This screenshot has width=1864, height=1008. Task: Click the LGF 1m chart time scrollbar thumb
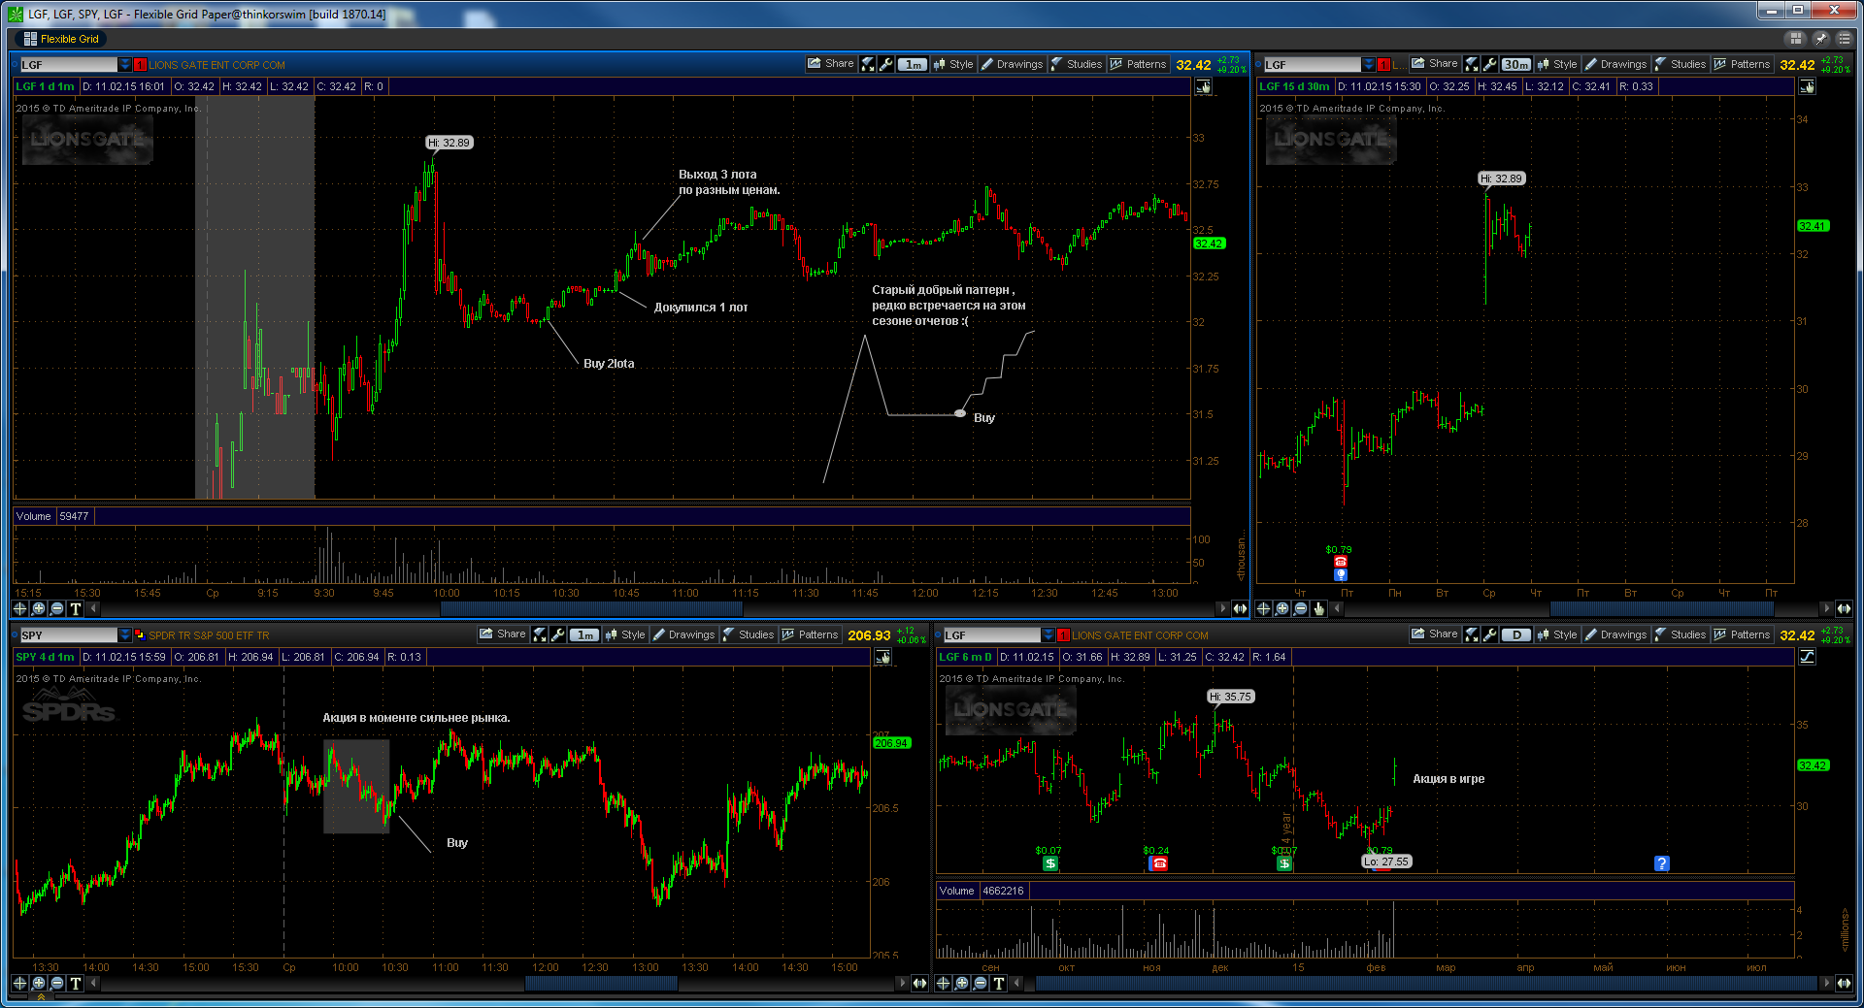tap(591, 608)
